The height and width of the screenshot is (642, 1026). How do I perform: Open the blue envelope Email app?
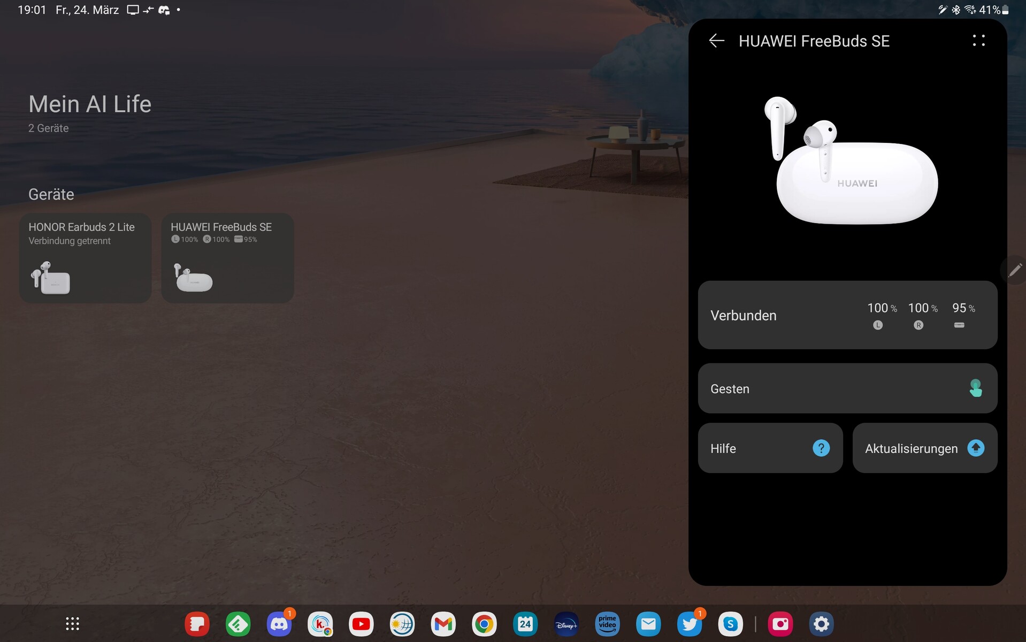(x=648, y=624)
